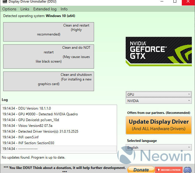195x173 pixels.
Task: Select log line 'DDU Version: 18.1.1.0'
Action: pyautogui.click(x=59, y=108)
